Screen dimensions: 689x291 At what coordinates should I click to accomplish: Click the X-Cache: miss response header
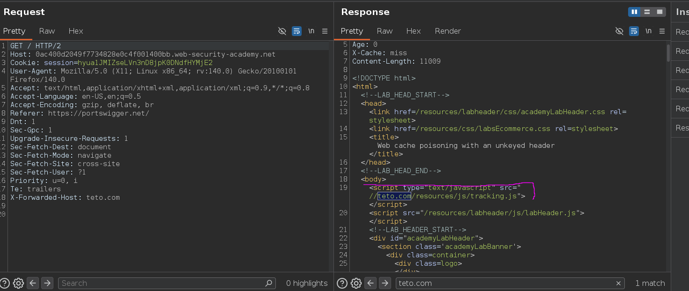pyautogui.click(x=379, y=53)
